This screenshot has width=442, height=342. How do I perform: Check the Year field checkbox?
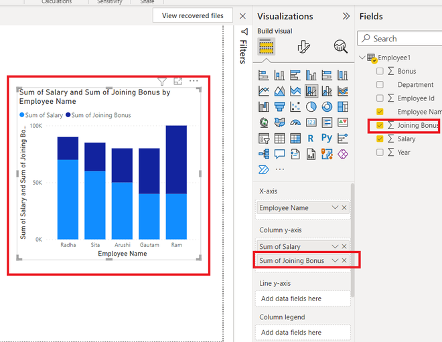(380, 152)
